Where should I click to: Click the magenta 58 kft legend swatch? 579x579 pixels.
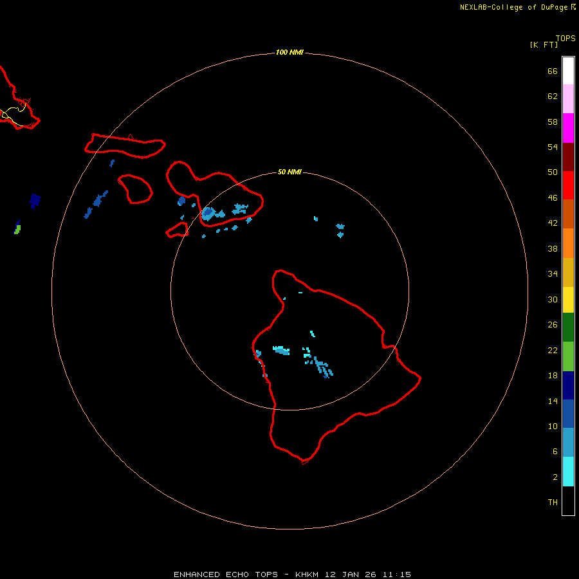pos(568,128)
